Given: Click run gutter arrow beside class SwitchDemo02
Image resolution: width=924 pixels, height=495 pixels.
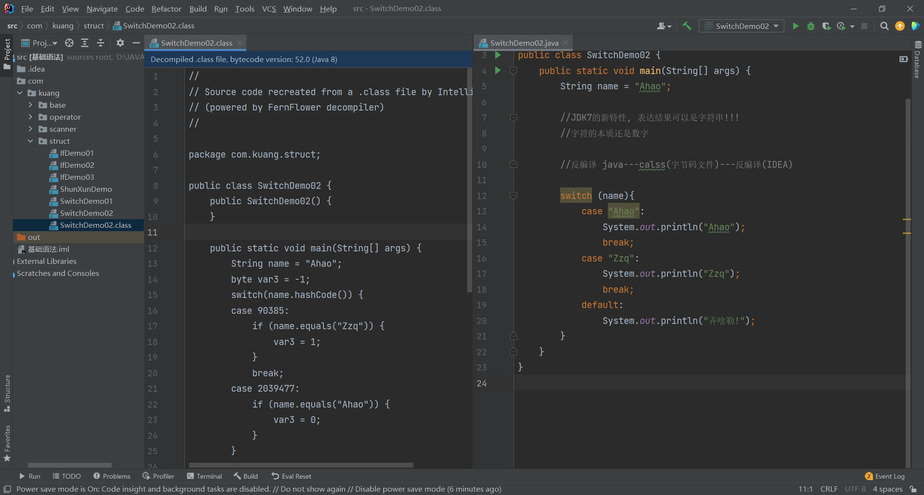Looking at the screenshot, I should tap(498, 55).
